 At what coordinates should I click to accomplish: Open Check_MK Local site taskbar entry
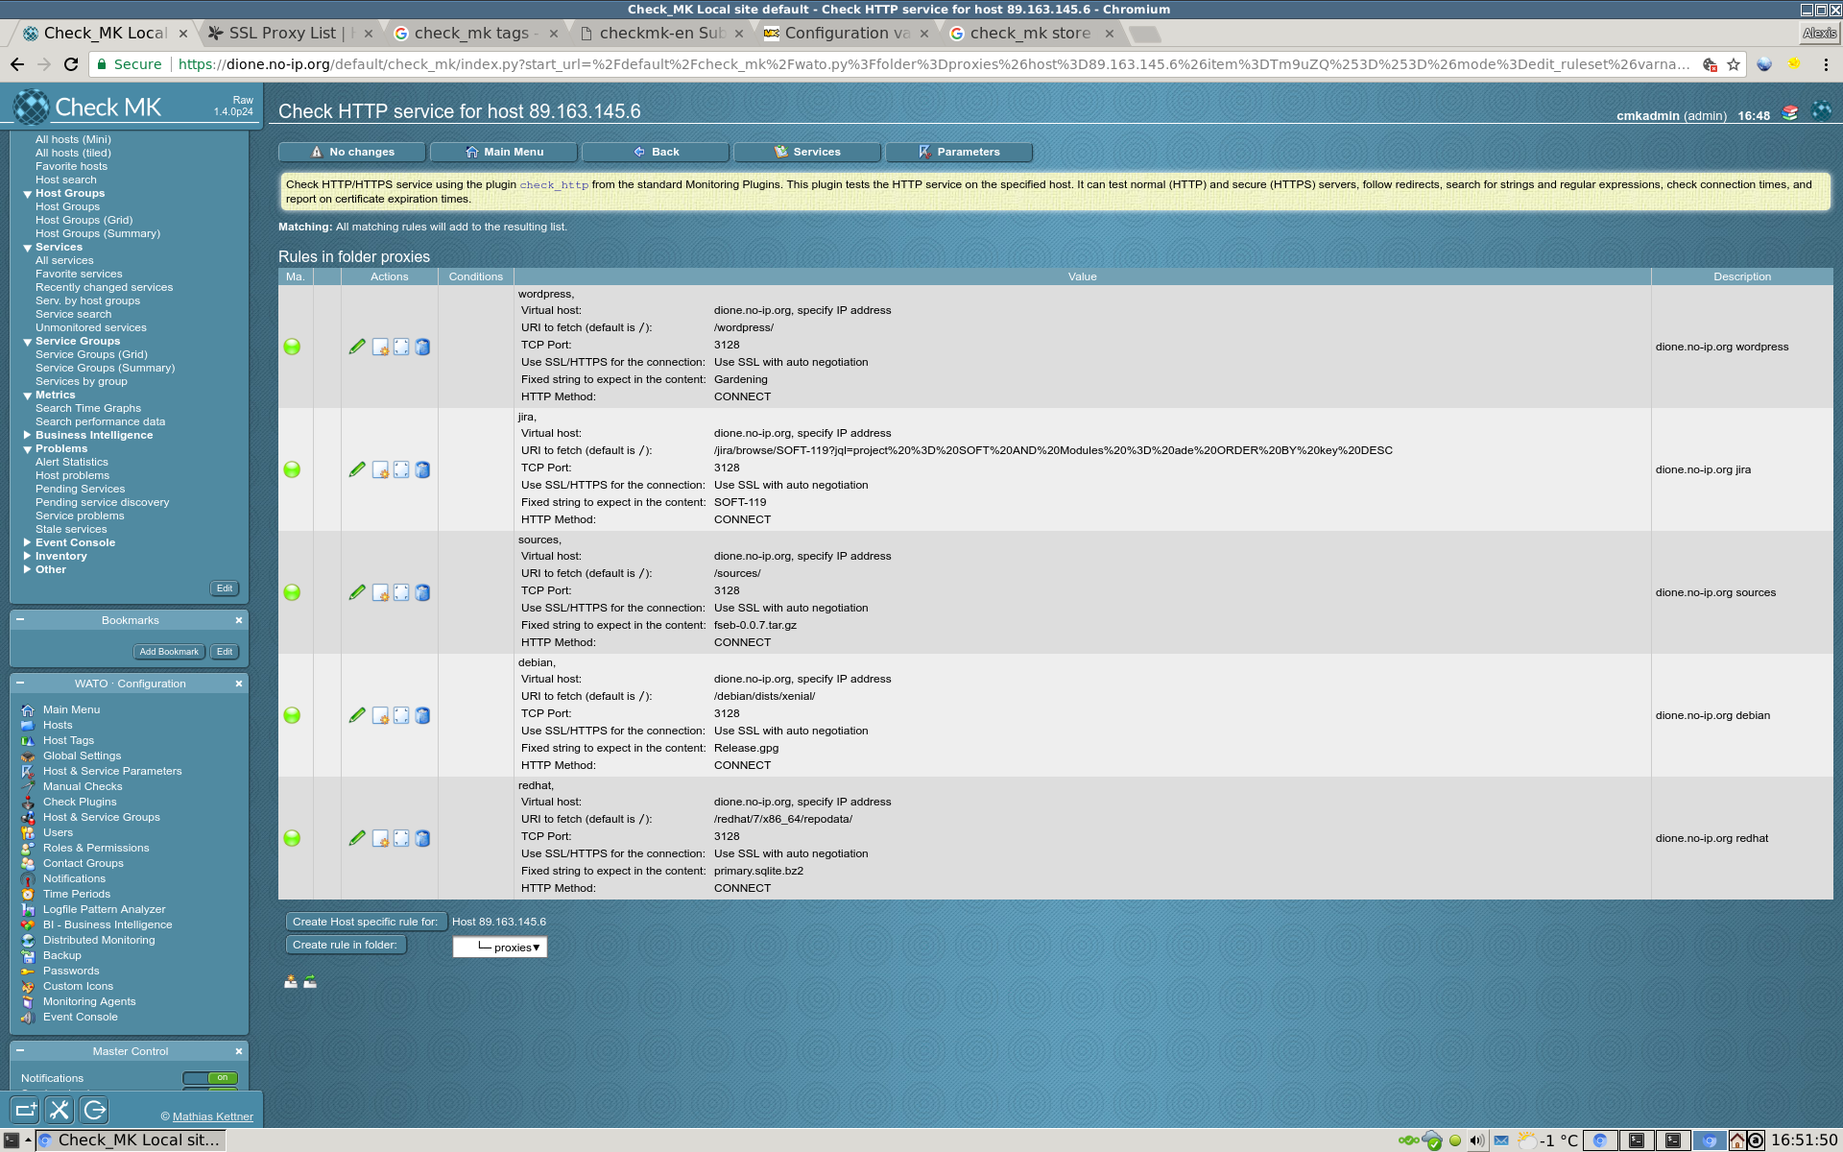coord(132,1140)
